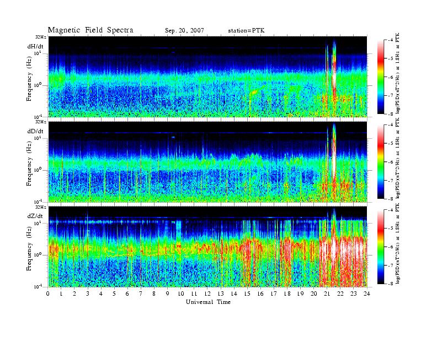Click the '32Hz' label of the dZ/dt panel
This screenshot has width=437, height=337.
coord(41,207)
